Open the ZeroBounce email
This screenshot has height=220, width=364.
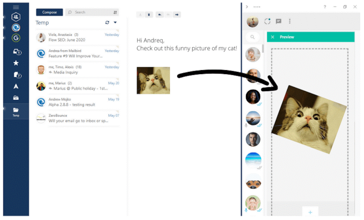click(77, 118)
